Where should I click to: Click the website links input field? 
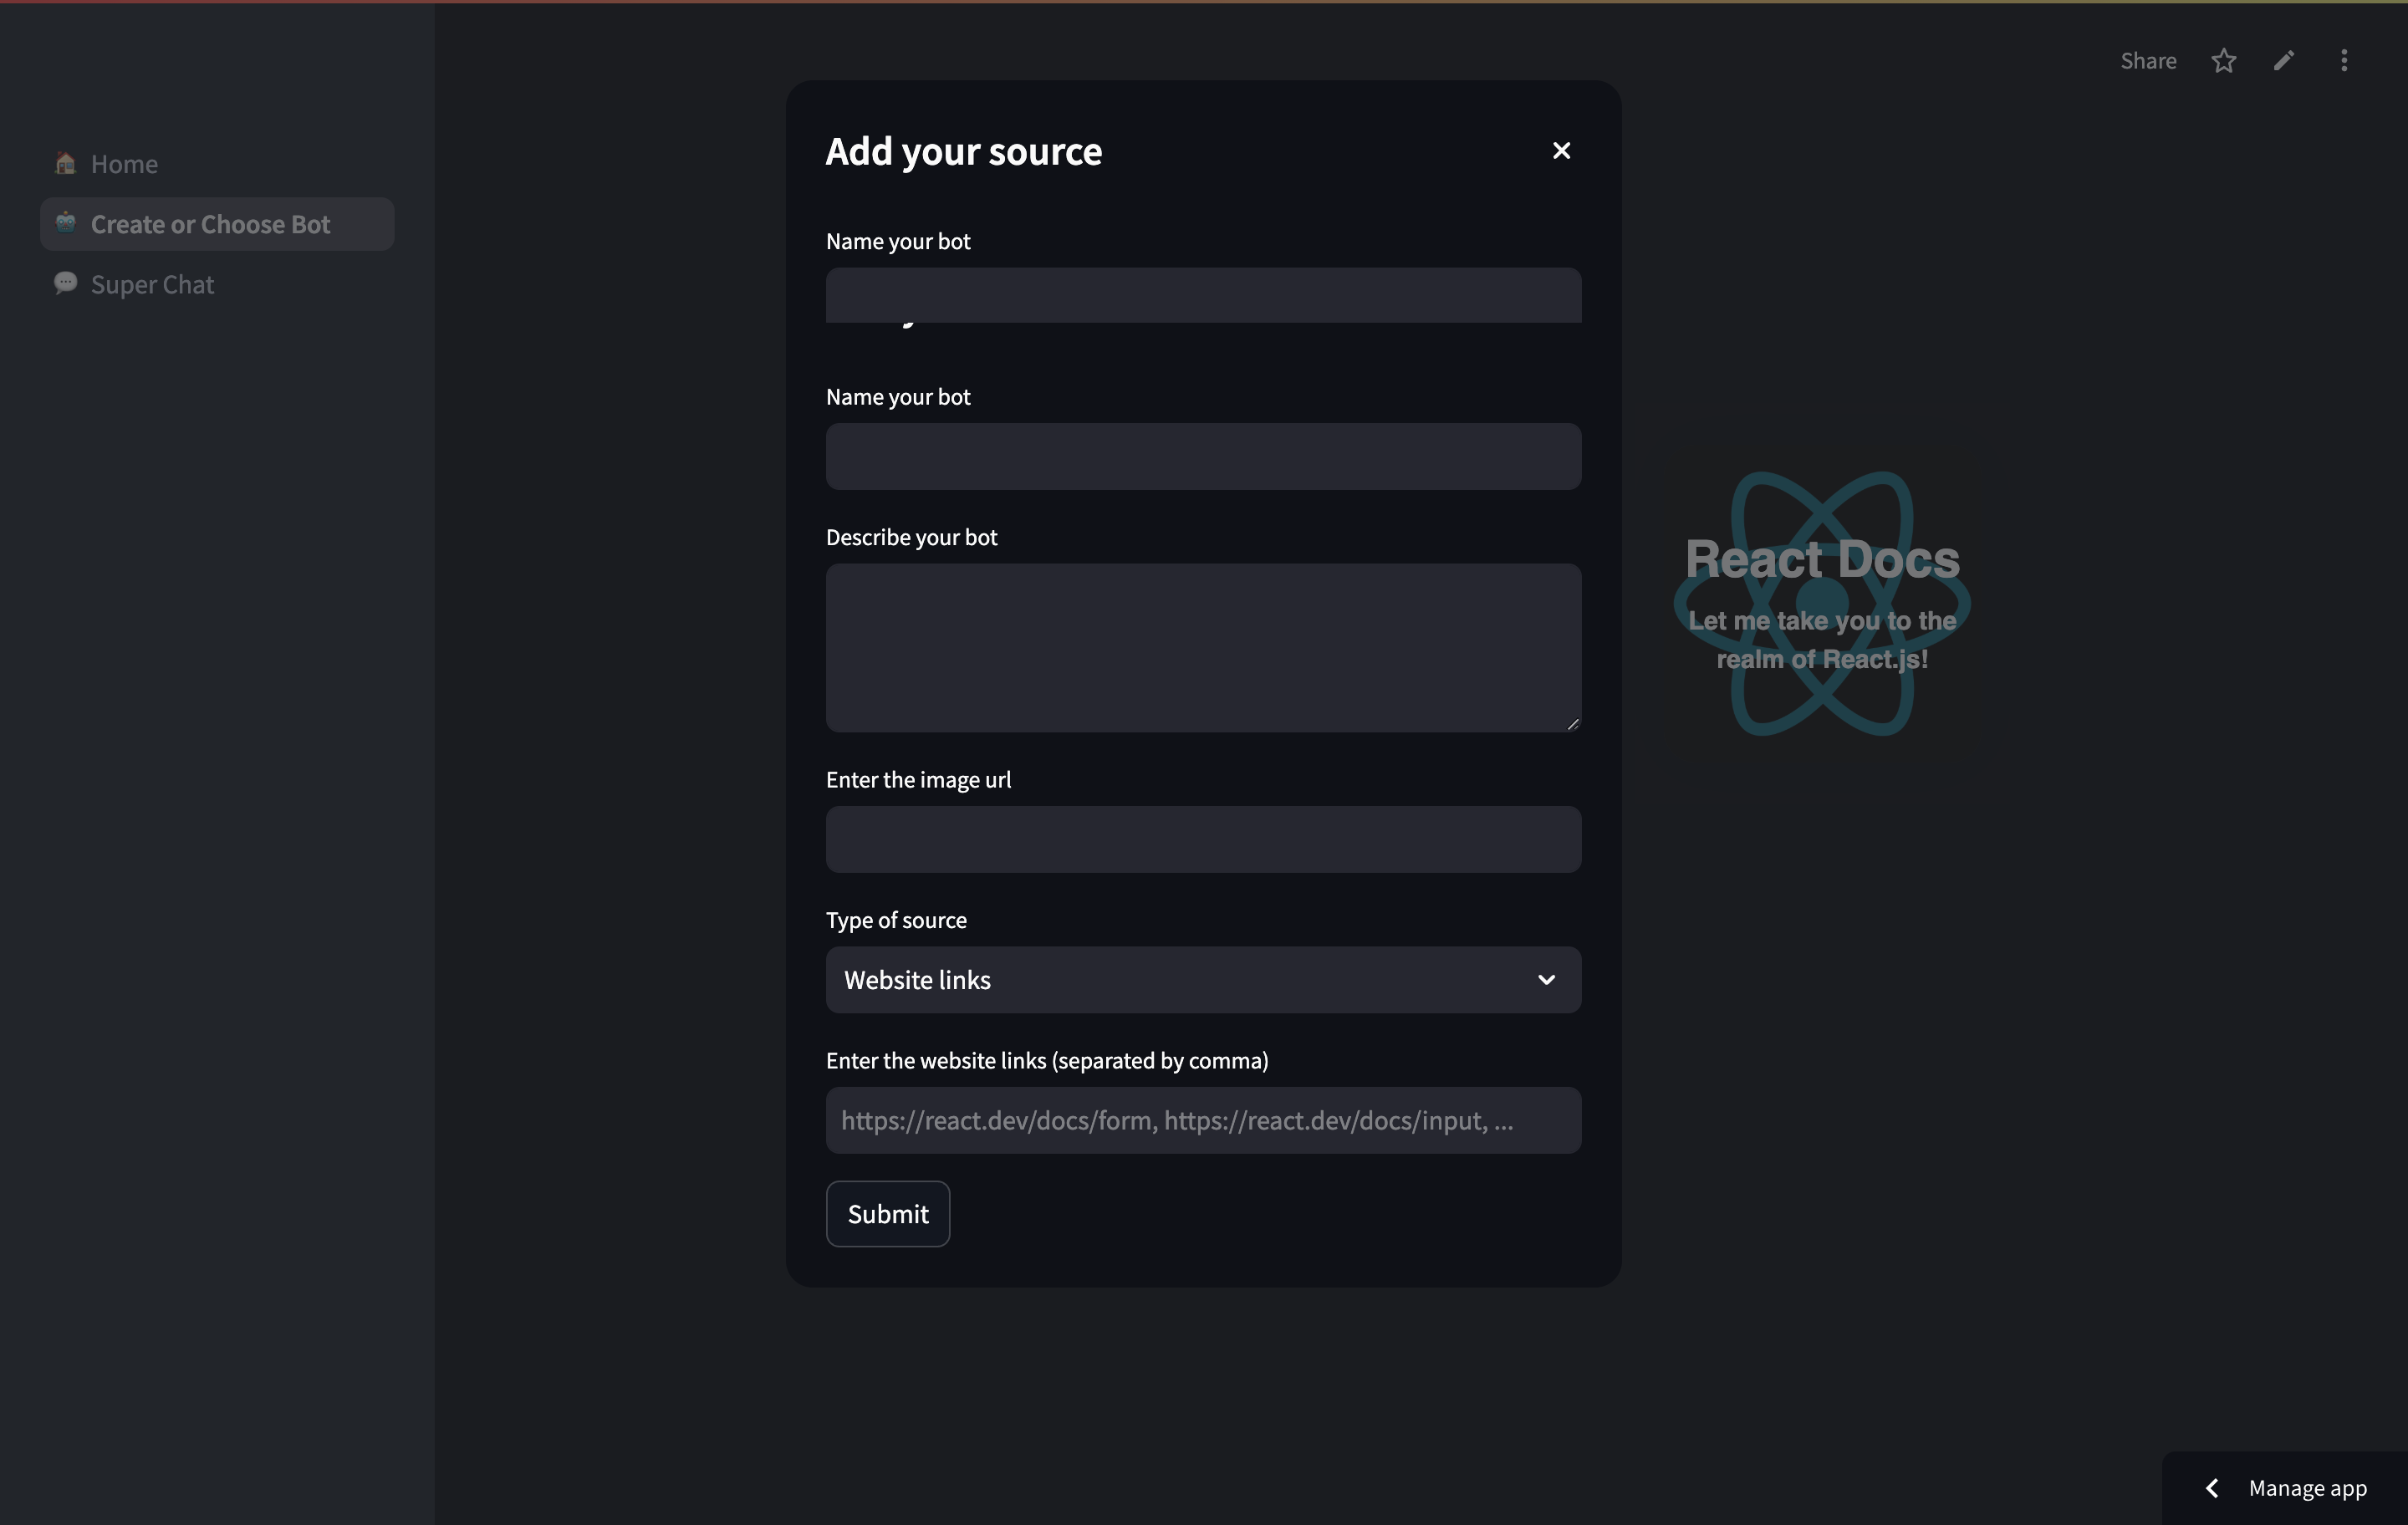[1203, 1120]
